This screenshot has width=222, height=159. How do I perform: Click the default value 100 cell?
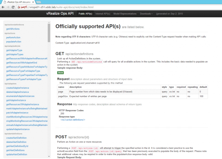(203, 96)
